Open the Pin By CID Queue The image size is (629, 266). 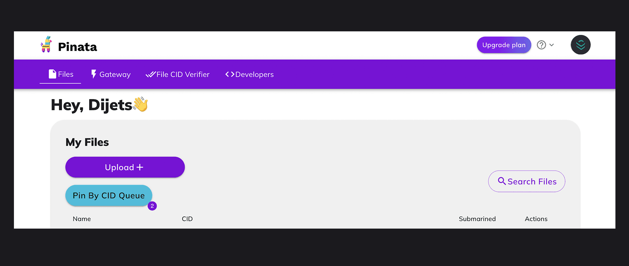coord(108,195)
